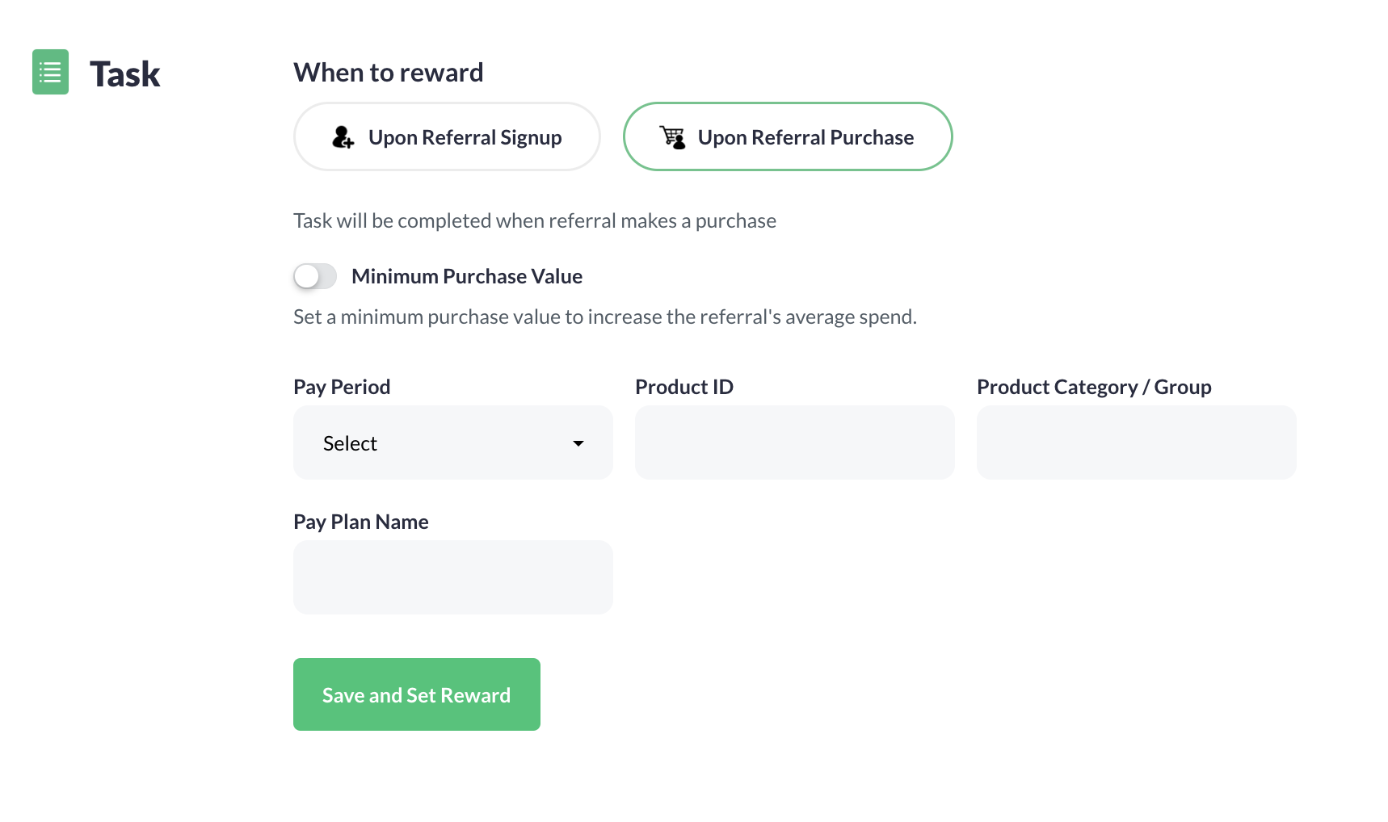Click the person-add icon beside Upon Referral Signup
Image resolution: width=1388 pixels, height=822 pixels.
click(x=342, y=136)
